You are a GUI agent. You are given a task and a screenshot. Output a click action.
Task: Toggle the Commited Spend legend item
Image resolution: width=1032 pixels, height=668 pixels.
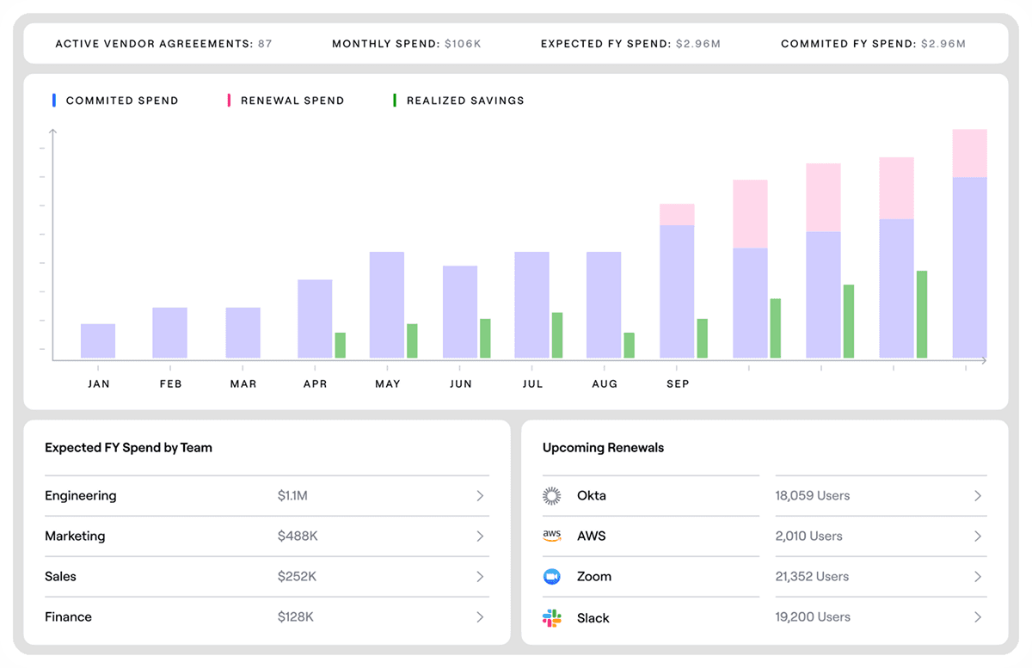click(x=115, y=101)
